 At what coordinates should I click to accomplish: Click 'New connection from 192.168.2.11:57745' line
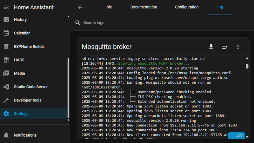pos(160,125)
